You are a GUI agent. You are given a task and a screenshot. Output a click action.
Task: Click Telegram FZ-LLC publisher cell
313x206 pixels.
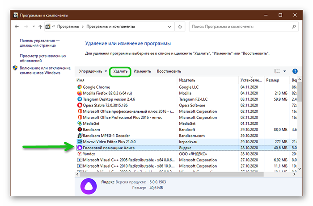[x=193, y=99]
